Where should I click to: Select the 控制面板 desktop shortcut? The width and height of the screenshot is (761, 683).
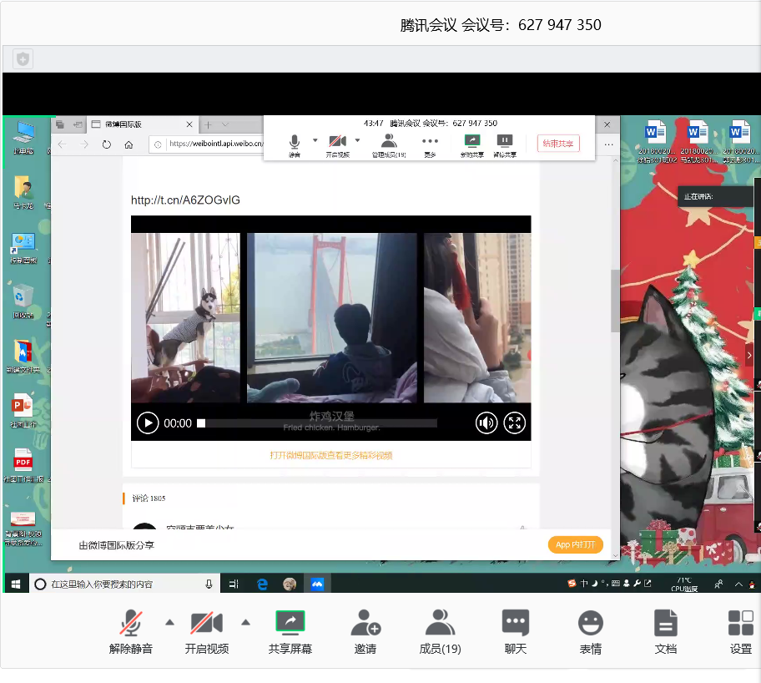23,248
